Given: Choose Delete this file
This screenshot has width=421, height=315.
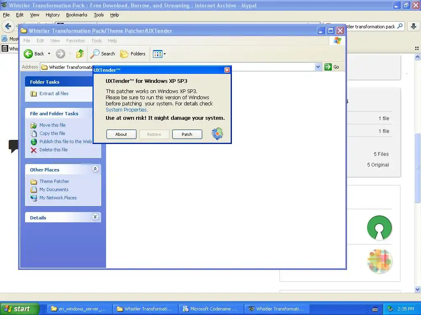Looking at the screenshot, I should (53, 150).
